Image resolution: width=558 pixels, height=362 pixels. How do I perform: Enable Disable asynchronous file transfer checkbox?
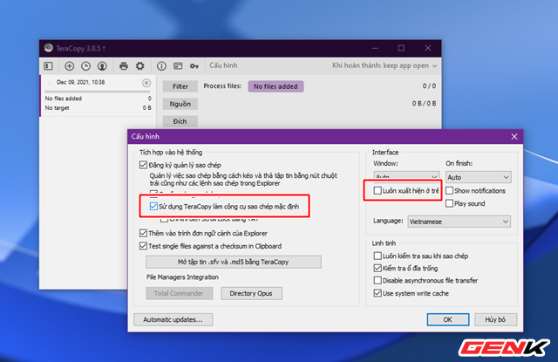(x=378, y=281)
